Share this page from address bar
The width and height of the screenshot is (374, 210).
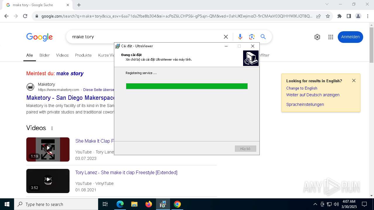318,16
